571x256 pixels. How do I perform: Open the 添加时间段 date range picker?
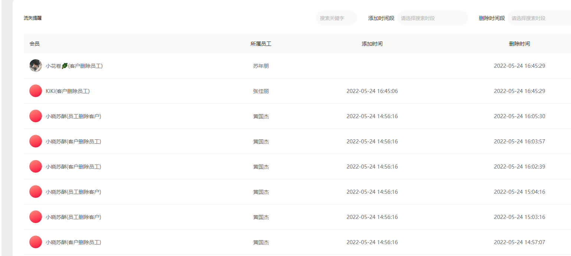click(x=432, y=18)
